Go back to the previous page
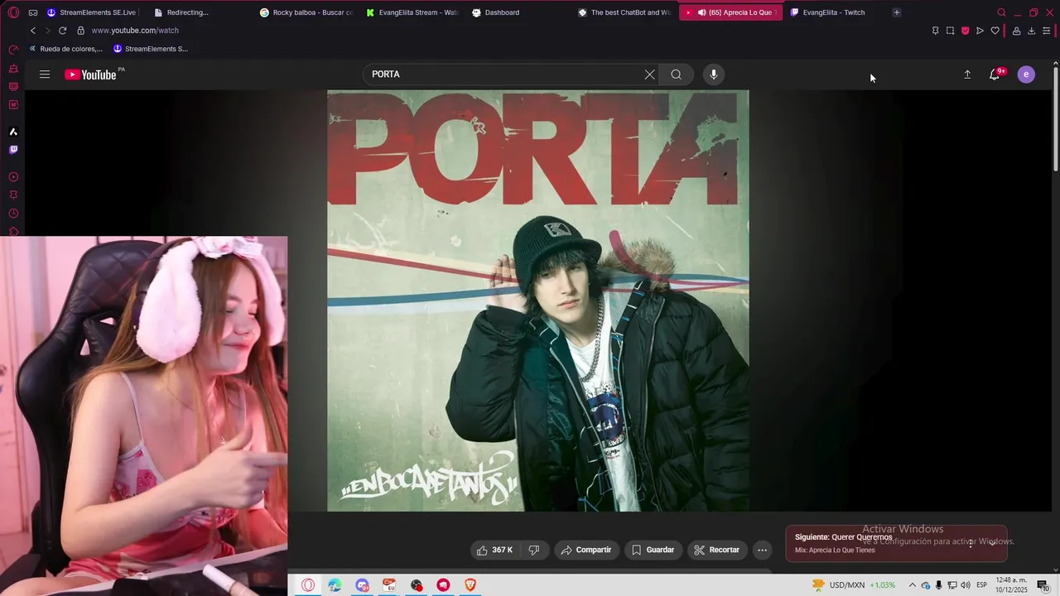The width and height of the screenshot is (1060, 596). point(33,31)
